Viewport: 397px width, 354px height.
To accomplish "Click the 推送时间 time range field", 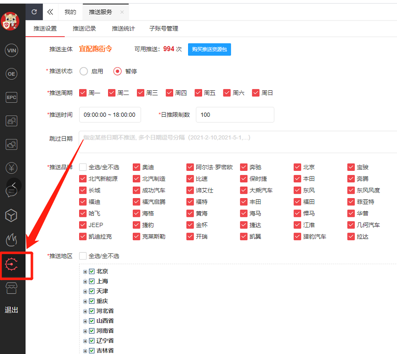I will [110, 115].
